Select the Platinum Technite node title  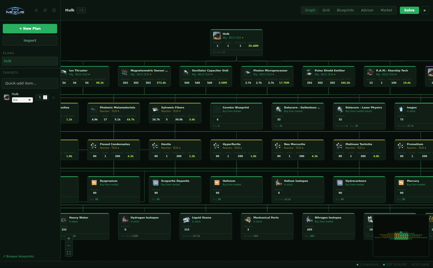[x=359, y=144]
